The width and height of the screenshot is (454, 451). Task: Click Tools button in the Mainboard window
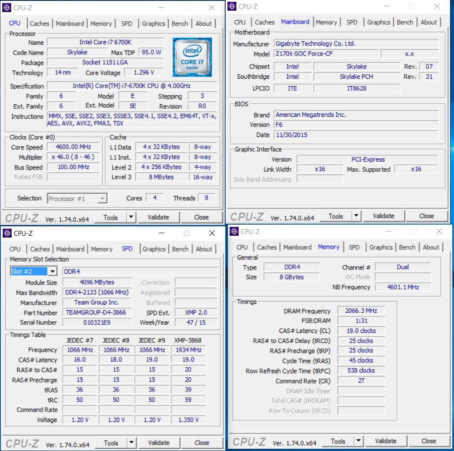coord(336,217)
